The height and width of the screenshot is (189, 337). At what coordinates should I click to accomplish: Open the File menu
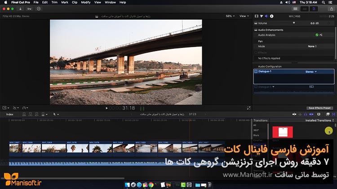(36, 2)
